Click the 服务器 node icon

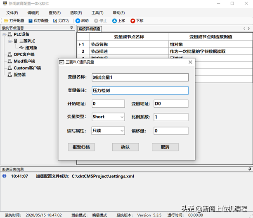pos(10,74)
